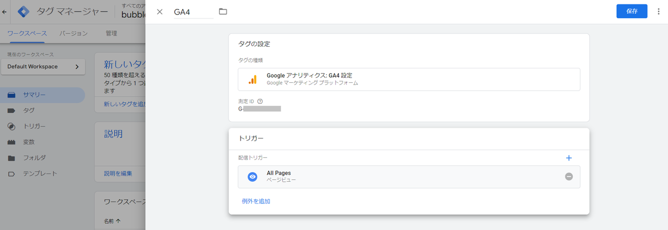Click the トリガー section heading

tap(250, 138)
